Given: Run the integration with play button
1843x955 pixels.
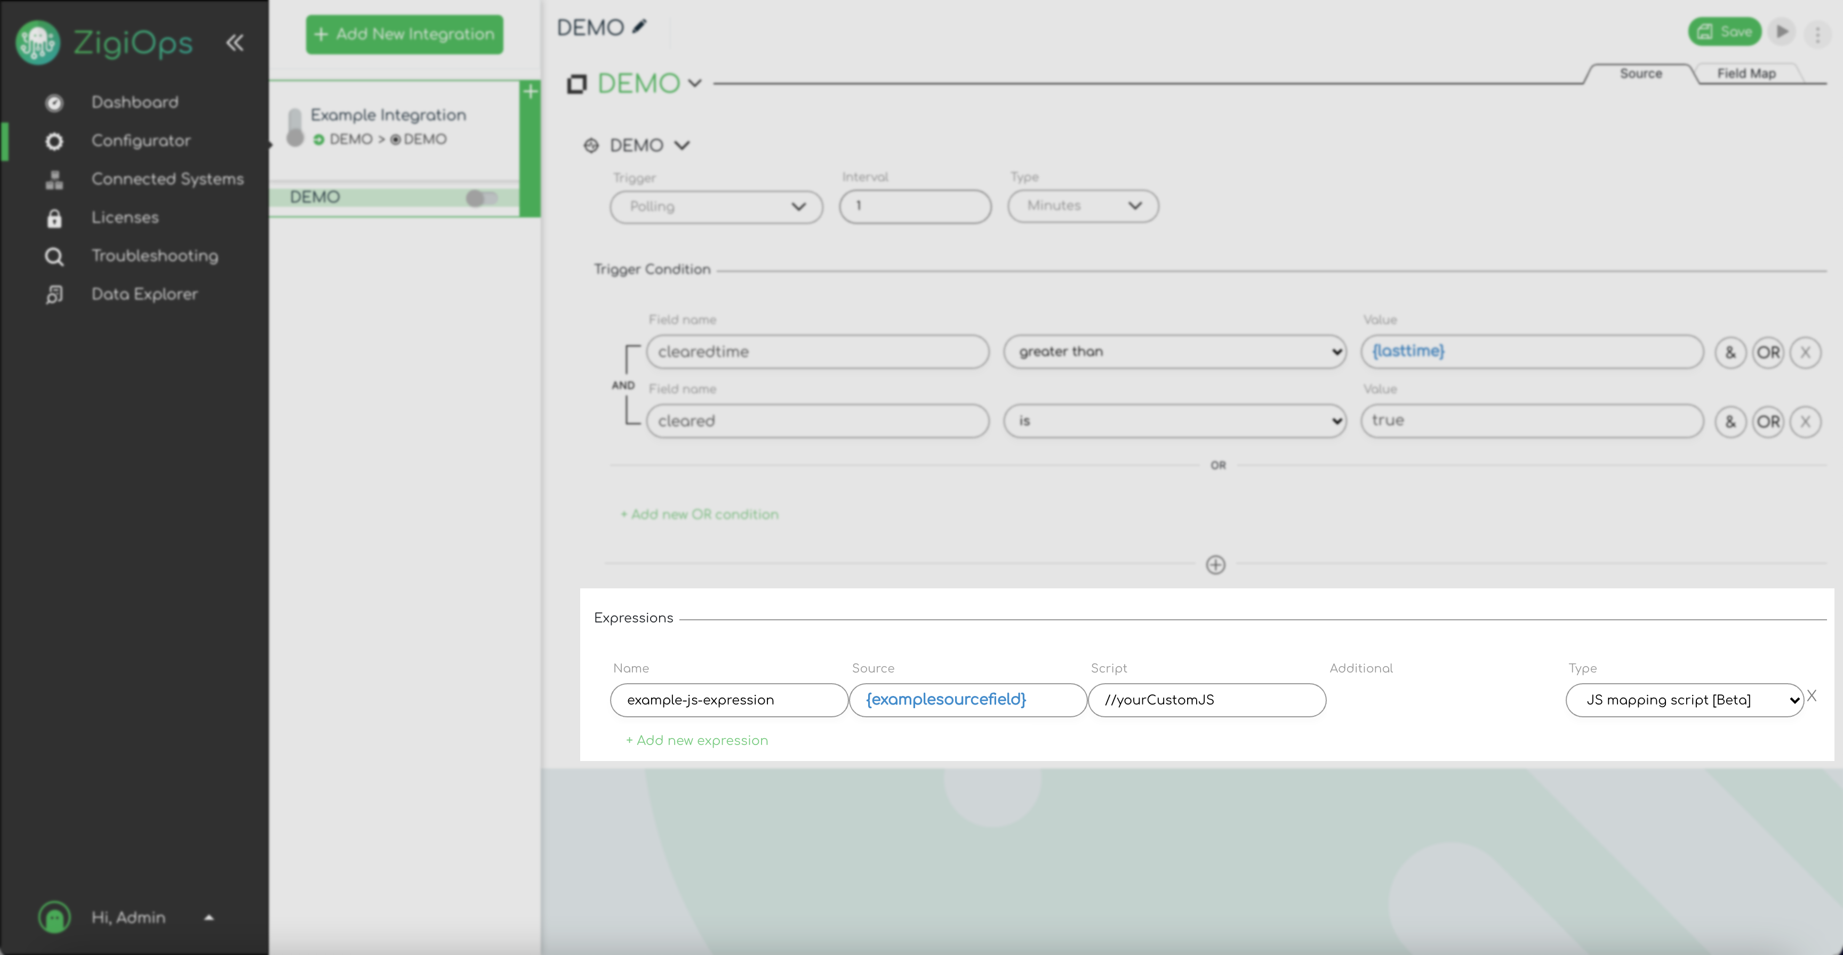Looking at the screenshot, I should 1782,31.
